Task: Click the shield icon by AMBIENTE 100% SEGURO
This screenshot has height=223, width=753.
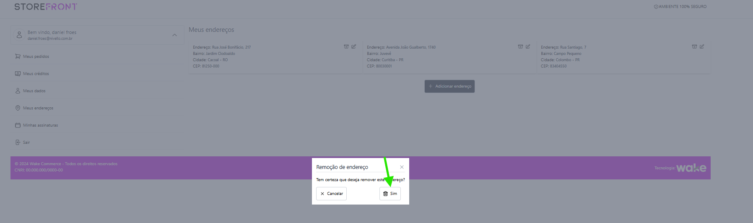Action: coord(656,7)
